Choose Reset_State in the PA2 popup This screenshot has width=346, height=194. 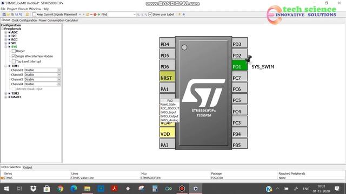[x=168, y=105]
